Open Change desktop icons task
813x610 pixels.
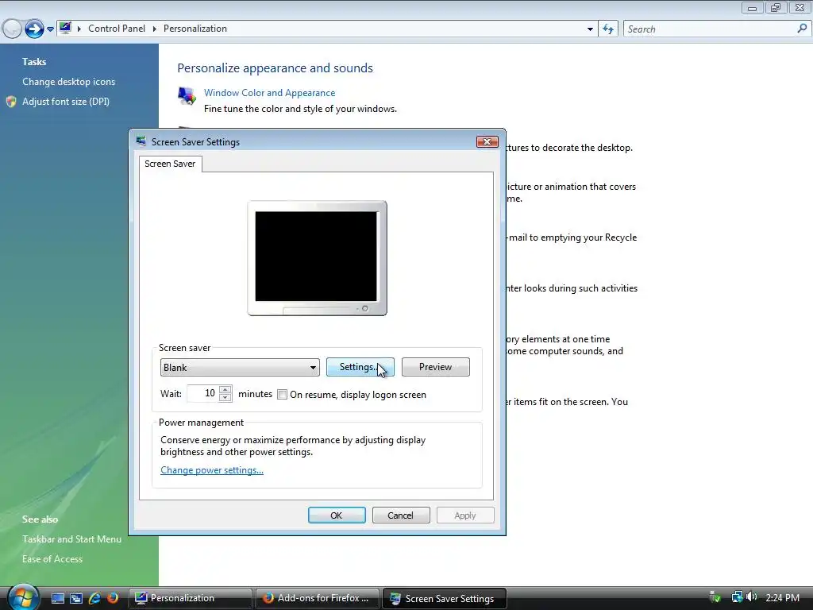[x=68, y=82]
